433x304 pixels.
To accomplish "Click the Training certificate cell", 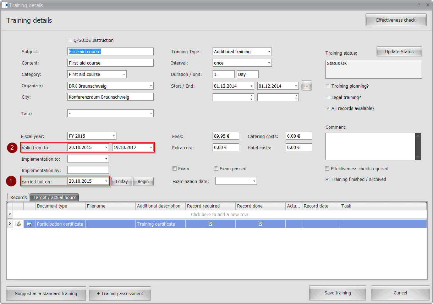I will point(160,224).
